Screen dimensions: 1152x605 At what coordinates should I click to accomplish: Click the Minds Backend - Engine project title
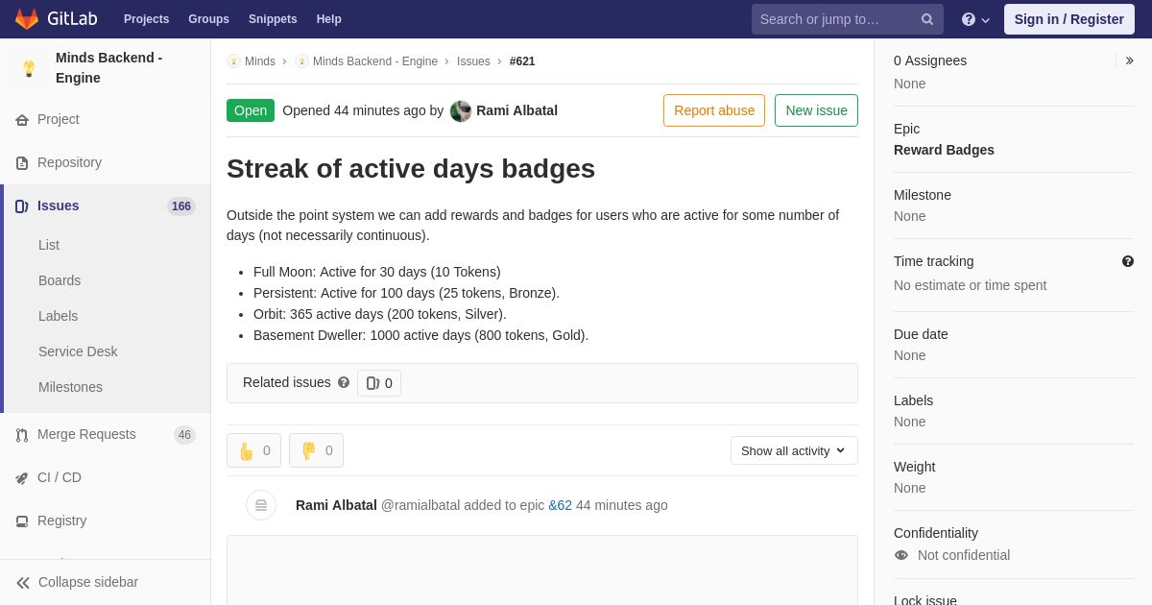tap(108, 68)
